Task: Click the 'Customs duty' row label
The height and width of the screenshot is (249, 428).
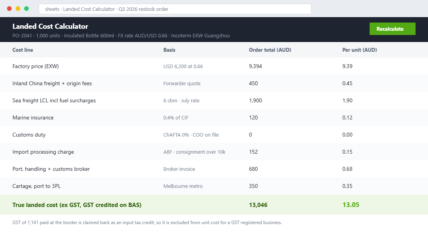Action: (29, 135)
